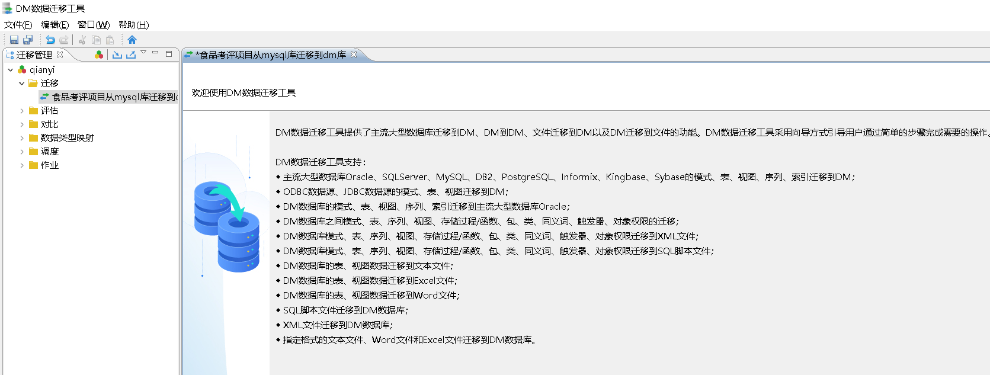This screenshot has height=375, width=990.
Task: Click the 数据类型映射 folder icon
Action: pos(33,138)
